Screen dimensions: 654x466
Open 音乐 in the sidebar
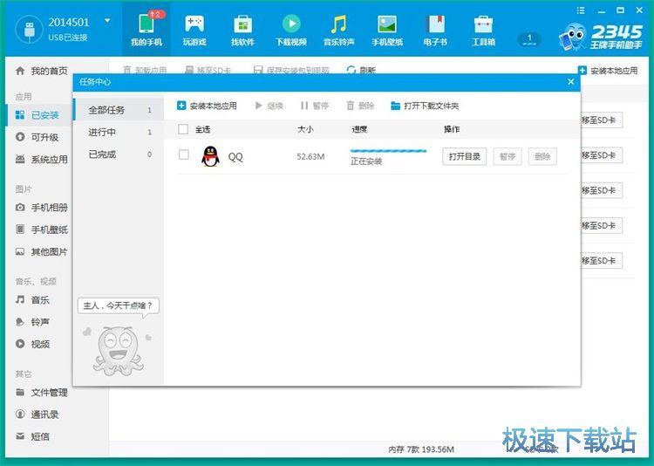[x=32, y=300]
